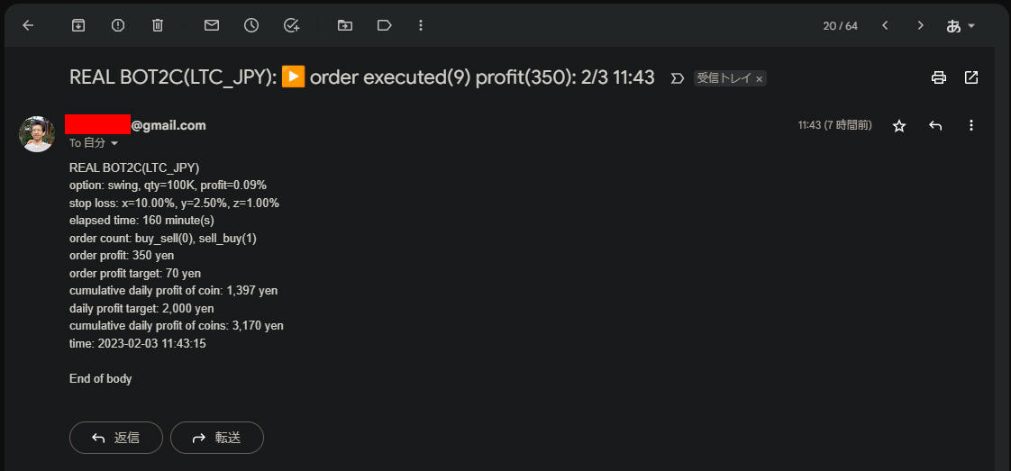Screen dimensions: 1011x471
Task: Click the sender's profile picture
Action: [37, 134]
